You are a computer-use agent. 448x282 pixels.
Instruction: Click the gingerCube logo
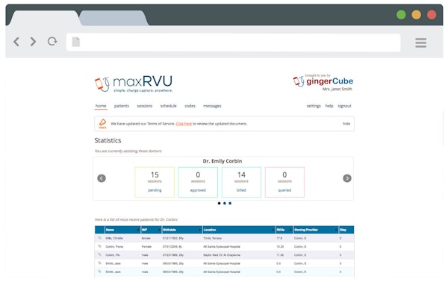323,81
